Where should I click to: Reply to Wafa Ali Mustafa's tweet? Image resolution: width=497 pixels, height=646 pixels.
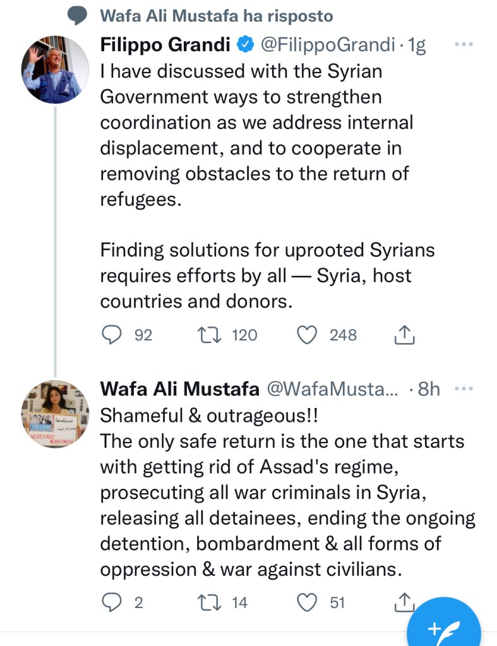pos(112,602)
